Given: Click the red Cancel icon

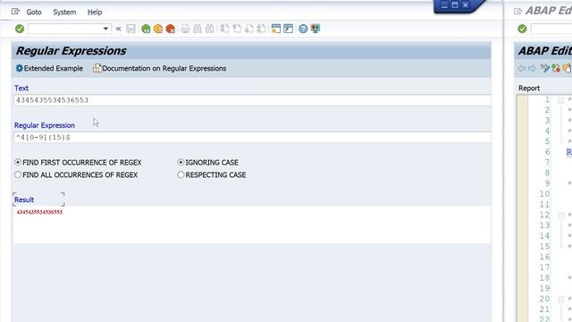Looking at the screenshot, I should click(171, 29).
